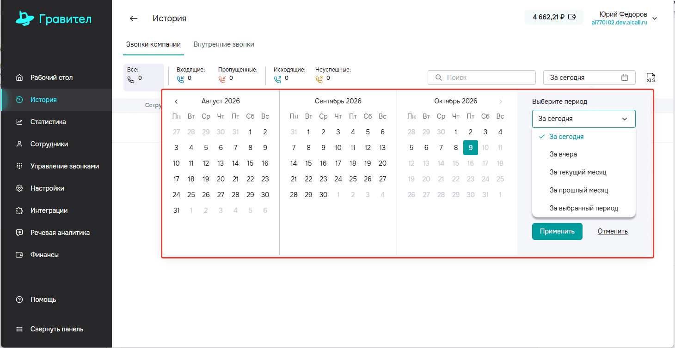Image resolution: width=675 pixels, height=348 pixels.
Task: Click the calendar icon in date field
Action: [x=625, y=78]
